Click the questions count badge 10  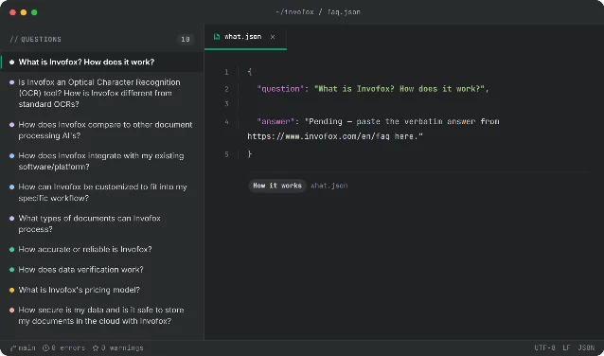click(186, 40)
